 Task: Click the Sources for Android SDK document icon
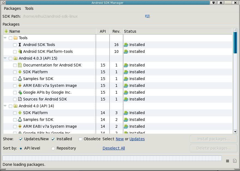click(x=20, y=99)
